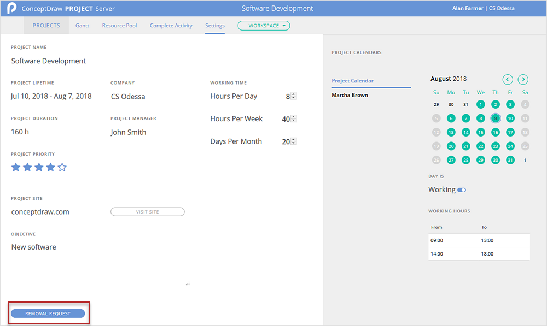The image size is (547, 326).
Task: Edit the New software objective field
Action: 34,247
